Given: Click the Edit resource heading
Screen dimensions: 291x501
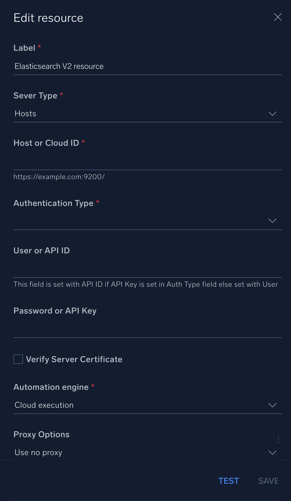Looking at the screenshot, I should pos(48,18).
